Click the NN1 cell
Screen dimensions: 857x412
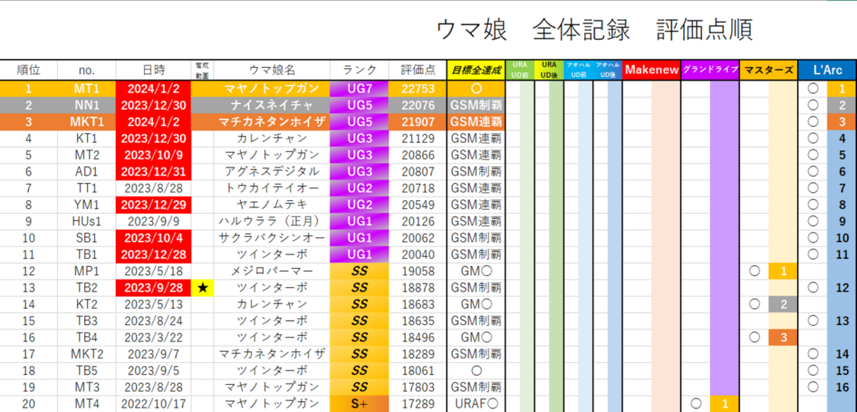click(x=86, y=105)
